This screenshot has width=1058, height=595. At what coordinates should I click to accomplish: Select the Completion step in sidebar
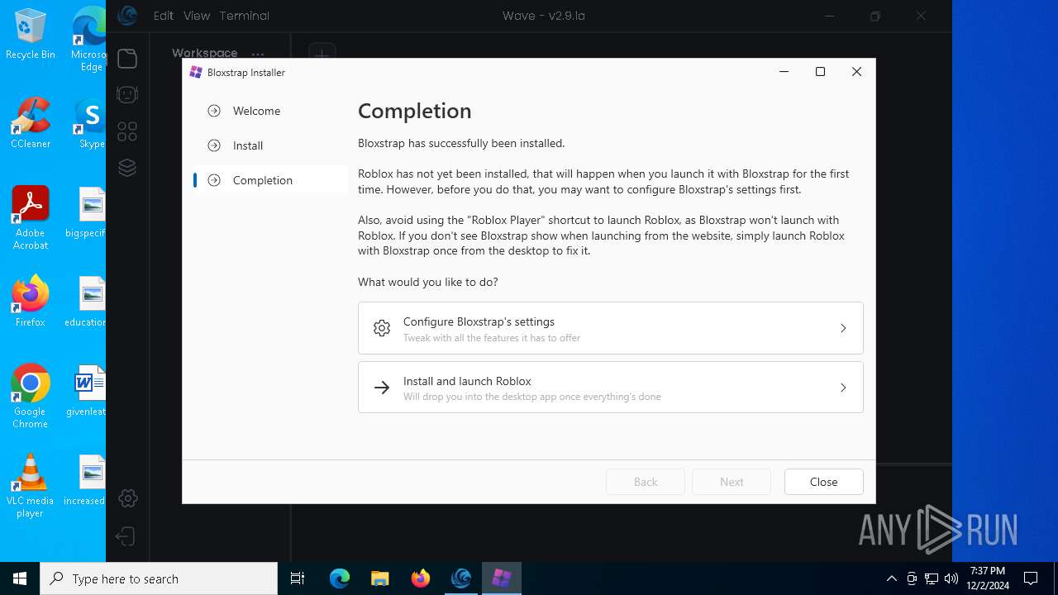click(269, 180)
